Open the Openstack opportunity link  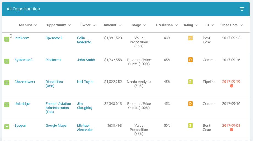pyautogui.click(x=54, y=38)
